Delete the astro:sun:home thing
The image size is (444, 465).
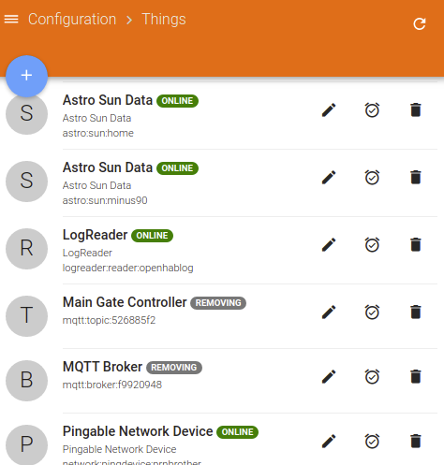tap(416, 110)
